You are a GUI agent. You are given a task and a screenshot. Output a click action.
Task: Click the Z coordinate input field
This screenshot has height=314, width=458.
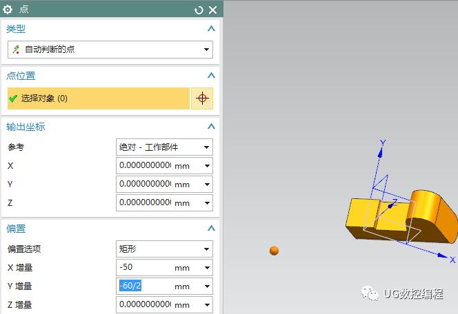pyautogui.click(x=145, y=203)
